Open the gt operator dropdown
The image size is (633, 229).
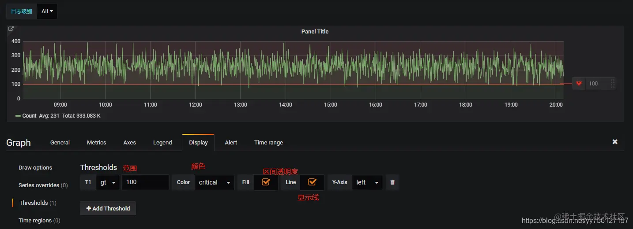click(108, 182)
